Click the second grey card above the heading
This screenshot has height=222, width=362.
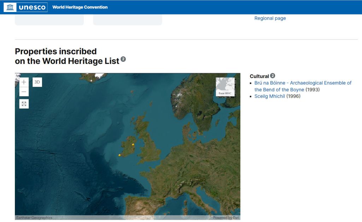pyautogui.click(x=128, y=20)
